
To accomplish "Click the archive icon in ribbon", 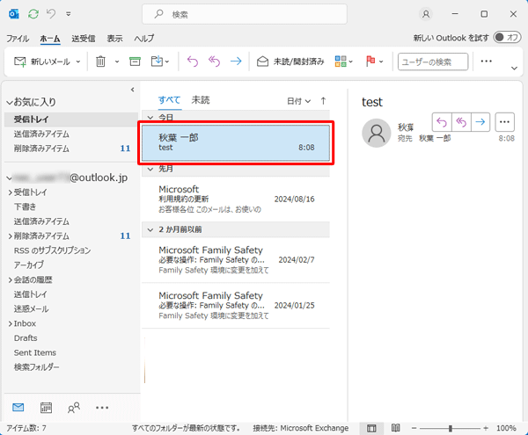I will coord(135,62).
